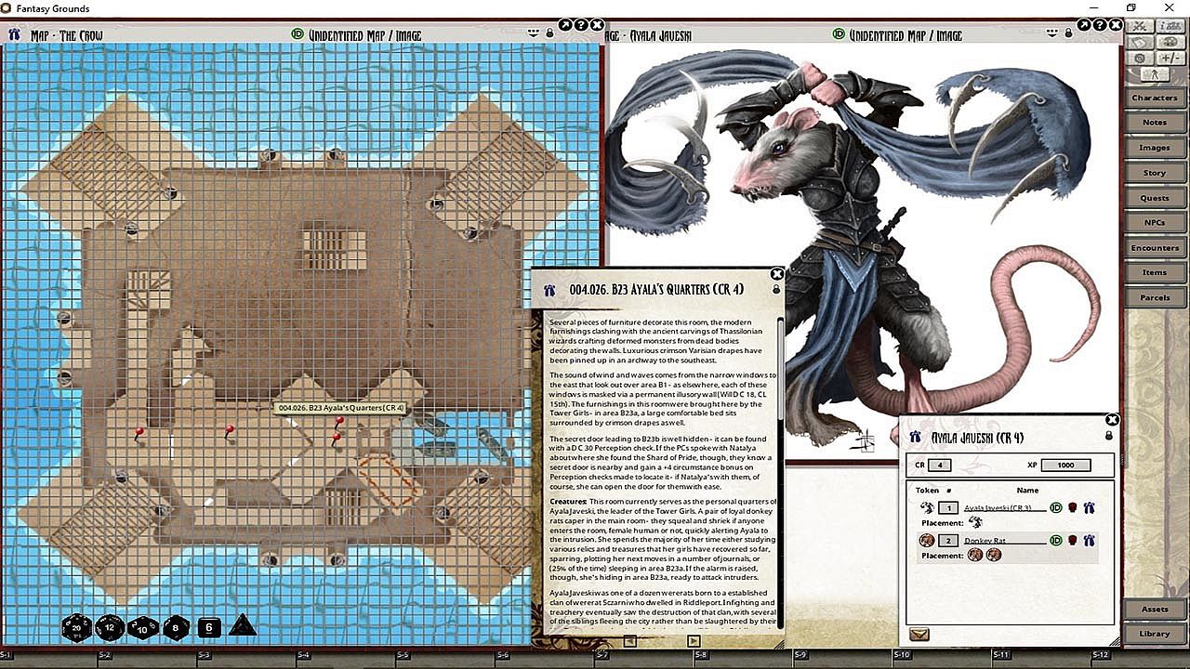Toggle the lock on The Crow map window
1190x669 pixels.
point(549,33)
